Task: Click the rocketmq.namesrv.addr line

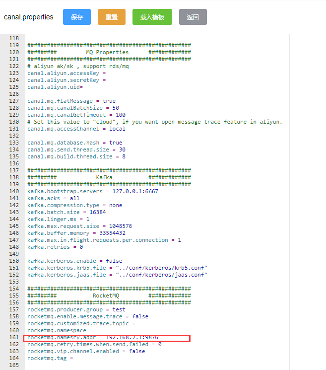Action: point(93,337)
